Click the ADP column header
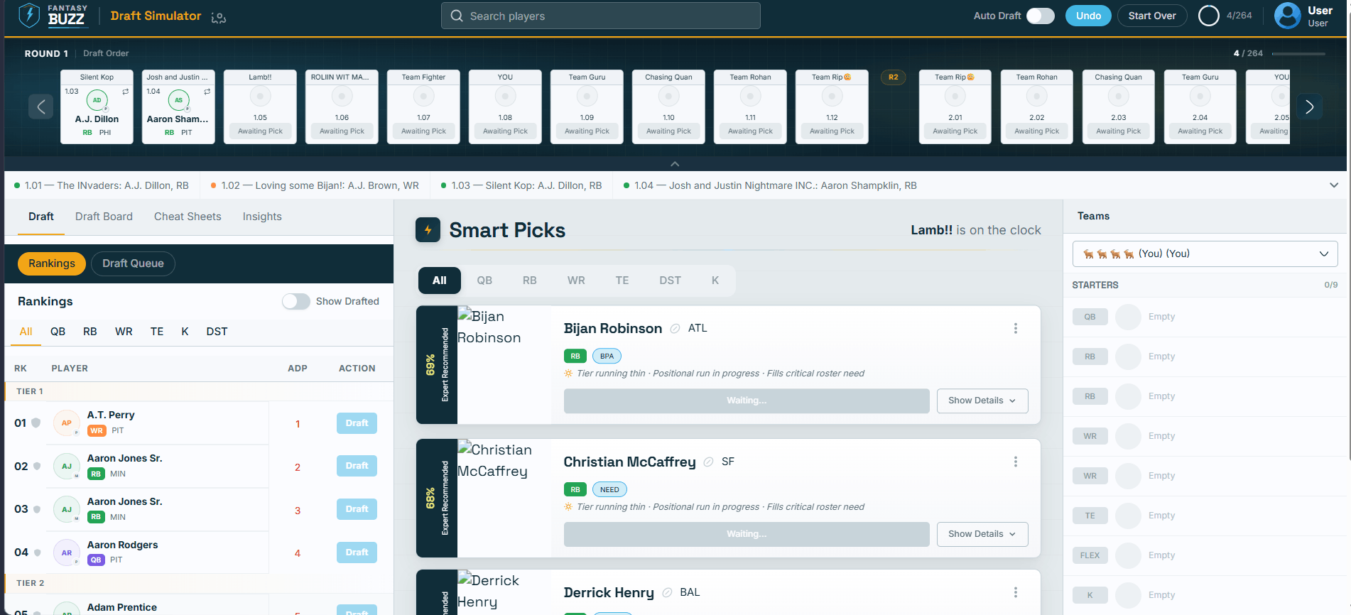Image resolution: width=1351 pixels, height=615 pixels. point(298,369)
